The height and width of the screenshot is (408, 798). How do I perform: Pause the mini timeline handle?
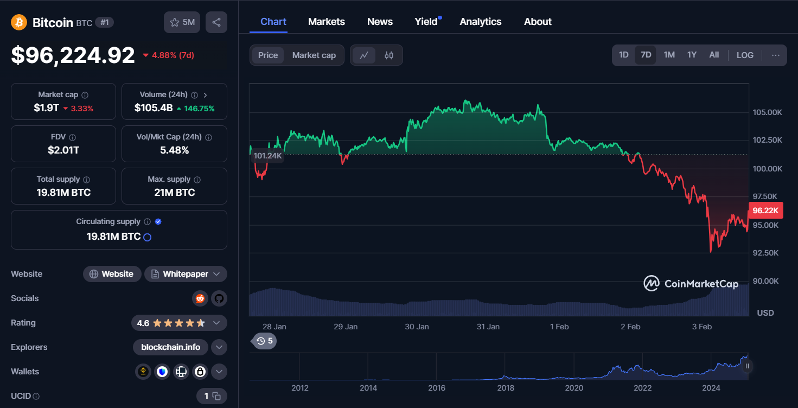(x=747, y=366)
